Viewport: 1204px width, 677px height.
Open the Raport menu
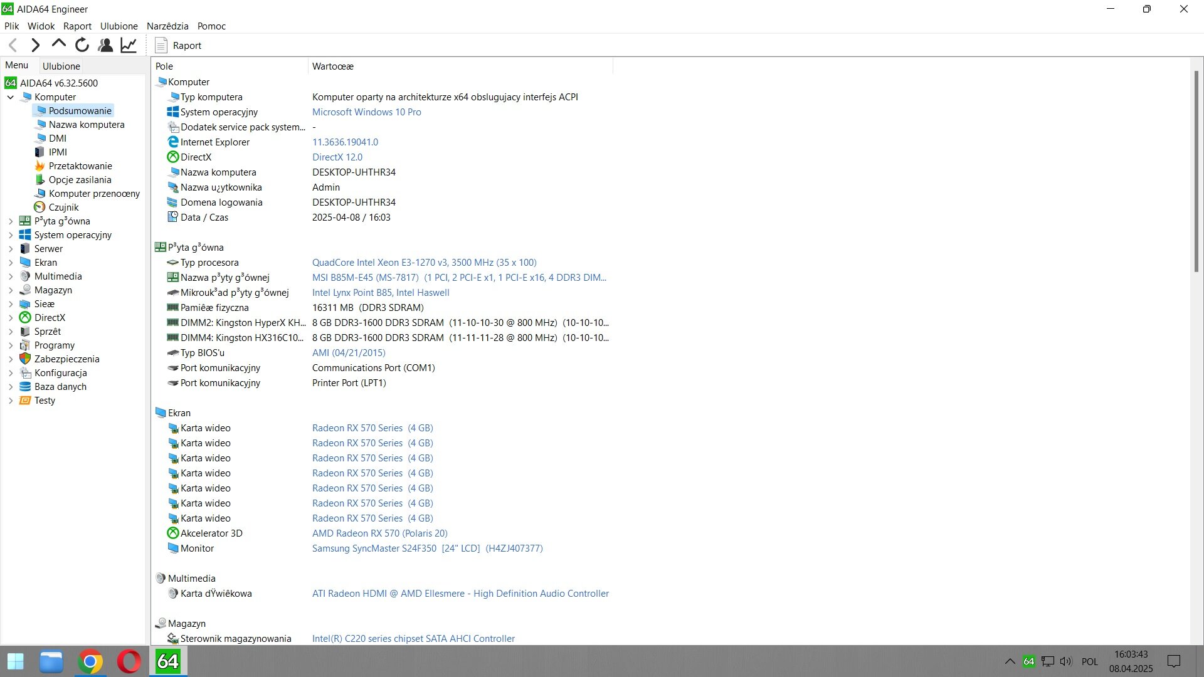coord(77,26)
